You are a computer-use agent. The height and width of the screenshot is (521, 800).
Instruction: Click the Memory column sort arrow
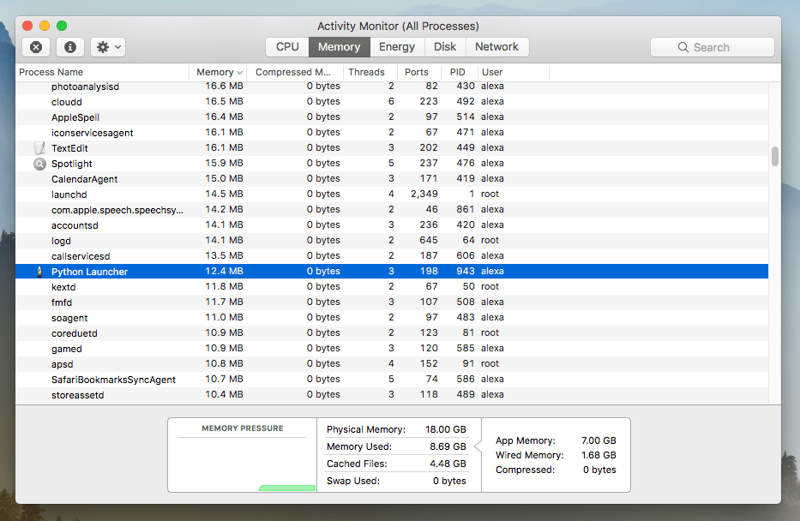point(238,72)
